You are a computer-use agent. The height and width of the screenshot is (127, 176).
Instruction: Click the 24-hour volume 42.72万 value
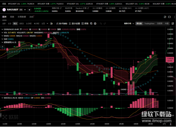point(122,11)
